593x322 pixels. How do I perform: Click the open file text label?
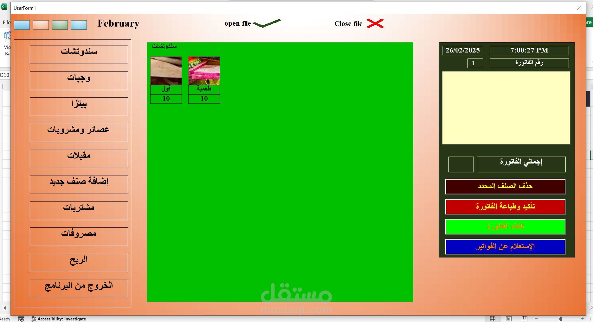pos(238,23)
